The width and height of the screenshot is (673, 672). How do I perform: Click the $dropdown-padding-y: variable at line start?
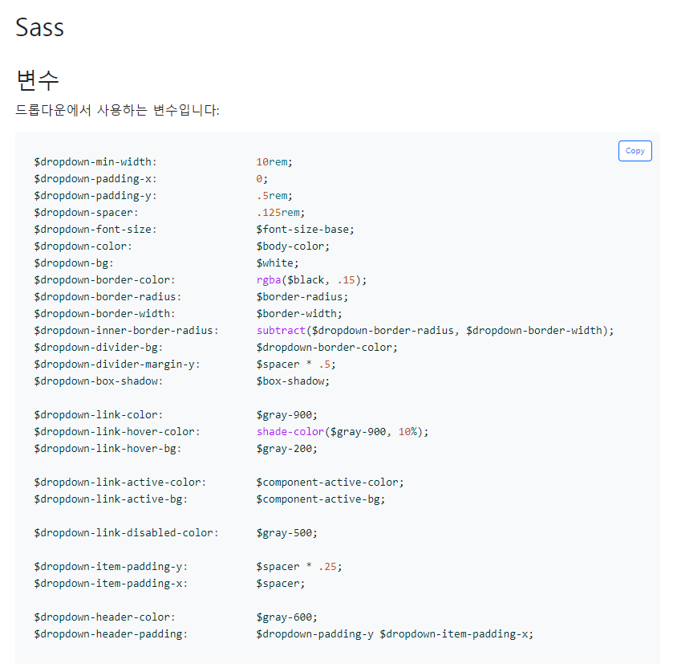point(95,196)
